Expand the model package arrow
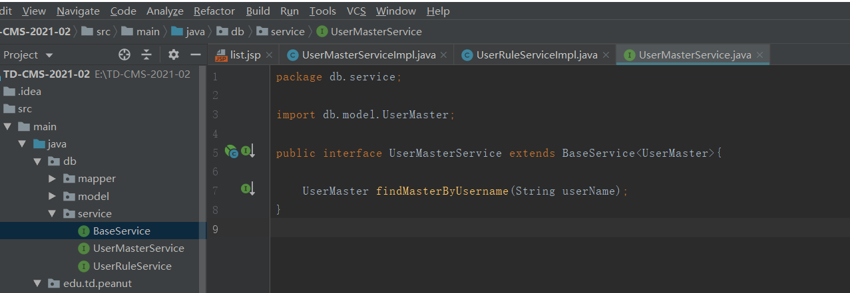Image resolution: width=850 pixels, height=293 pixels. tap(53, 196)
